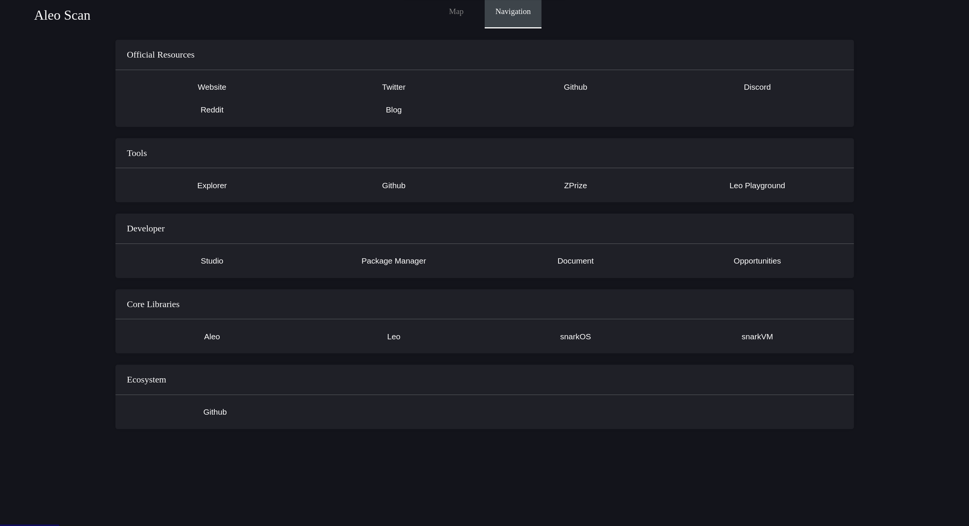Open the Aleo link under Core Libraries
The width and height of the screenshot is (969, 526).
[x=212, y=336]
